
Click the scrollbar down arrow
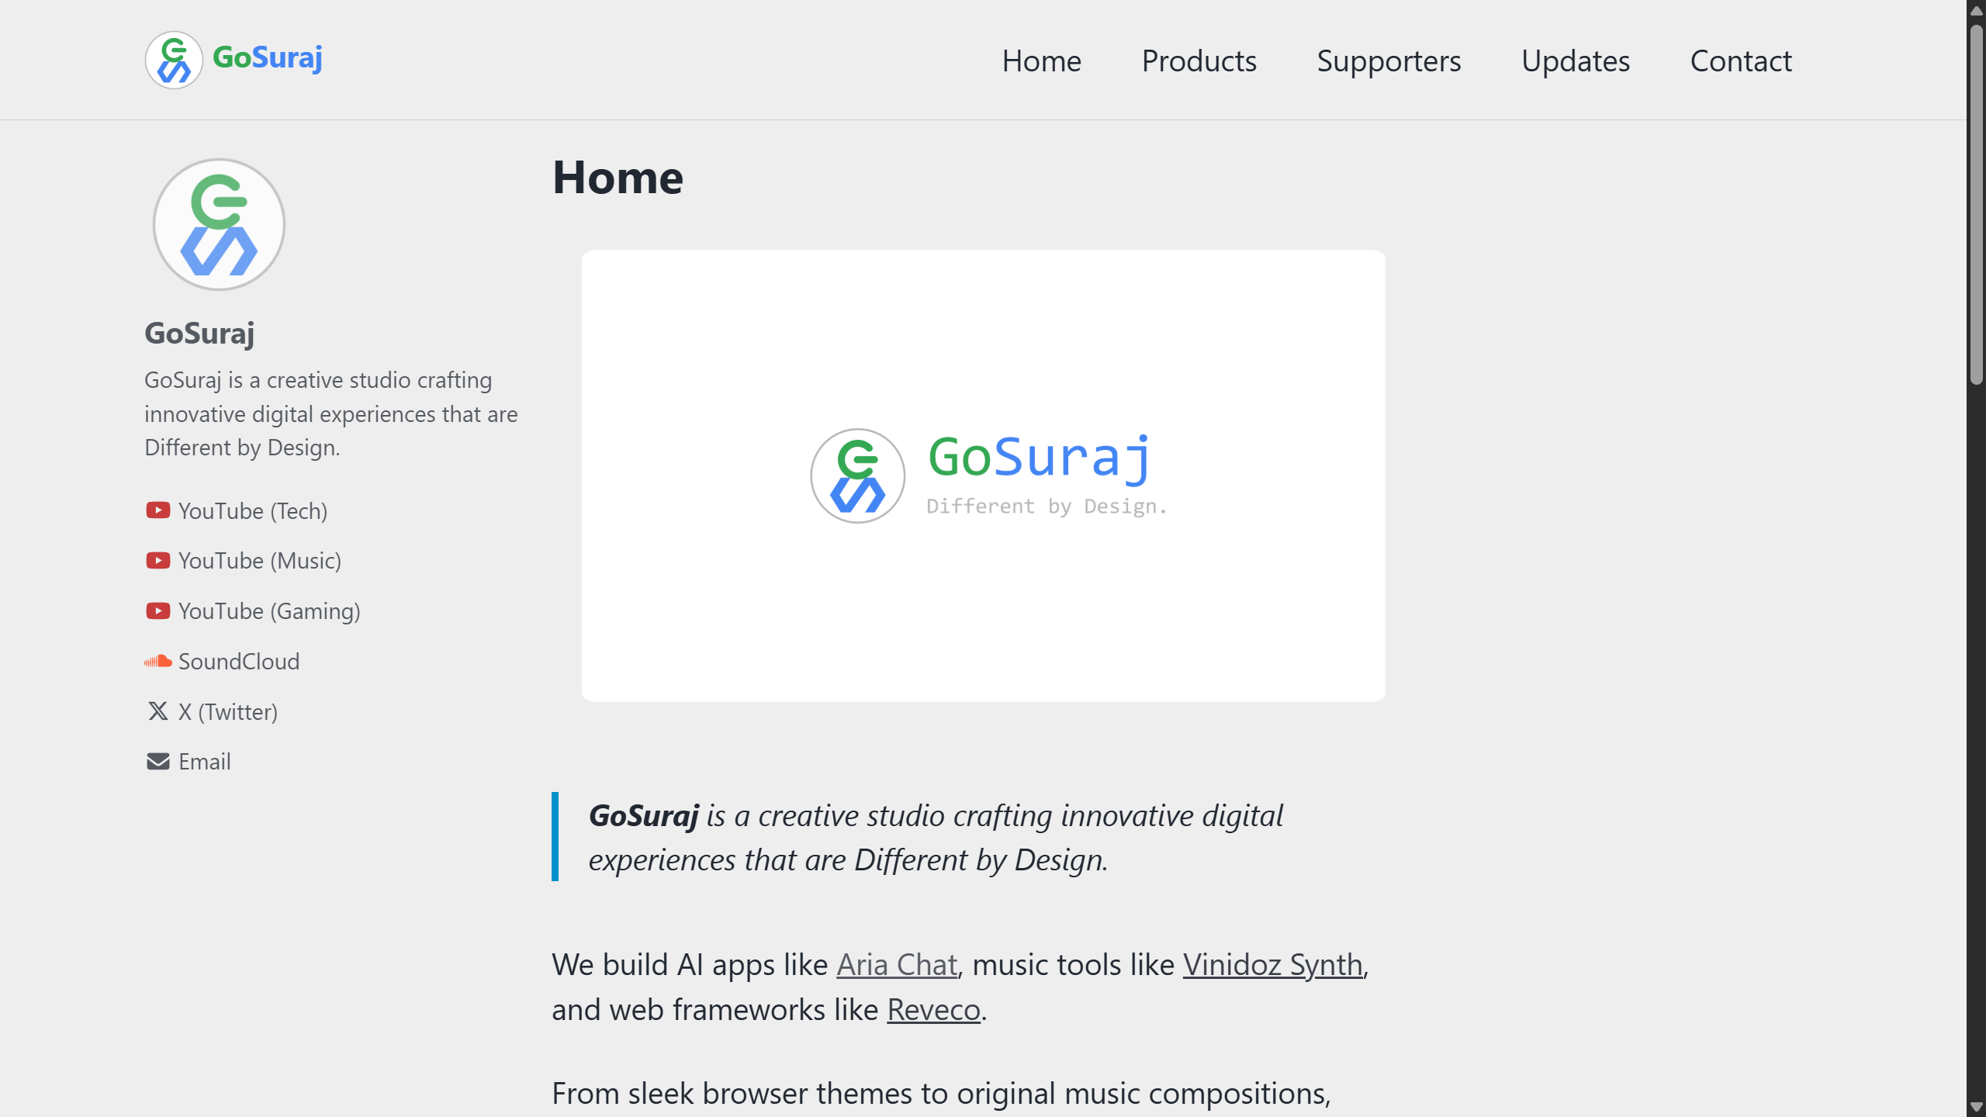[x=1976, y=1107]
